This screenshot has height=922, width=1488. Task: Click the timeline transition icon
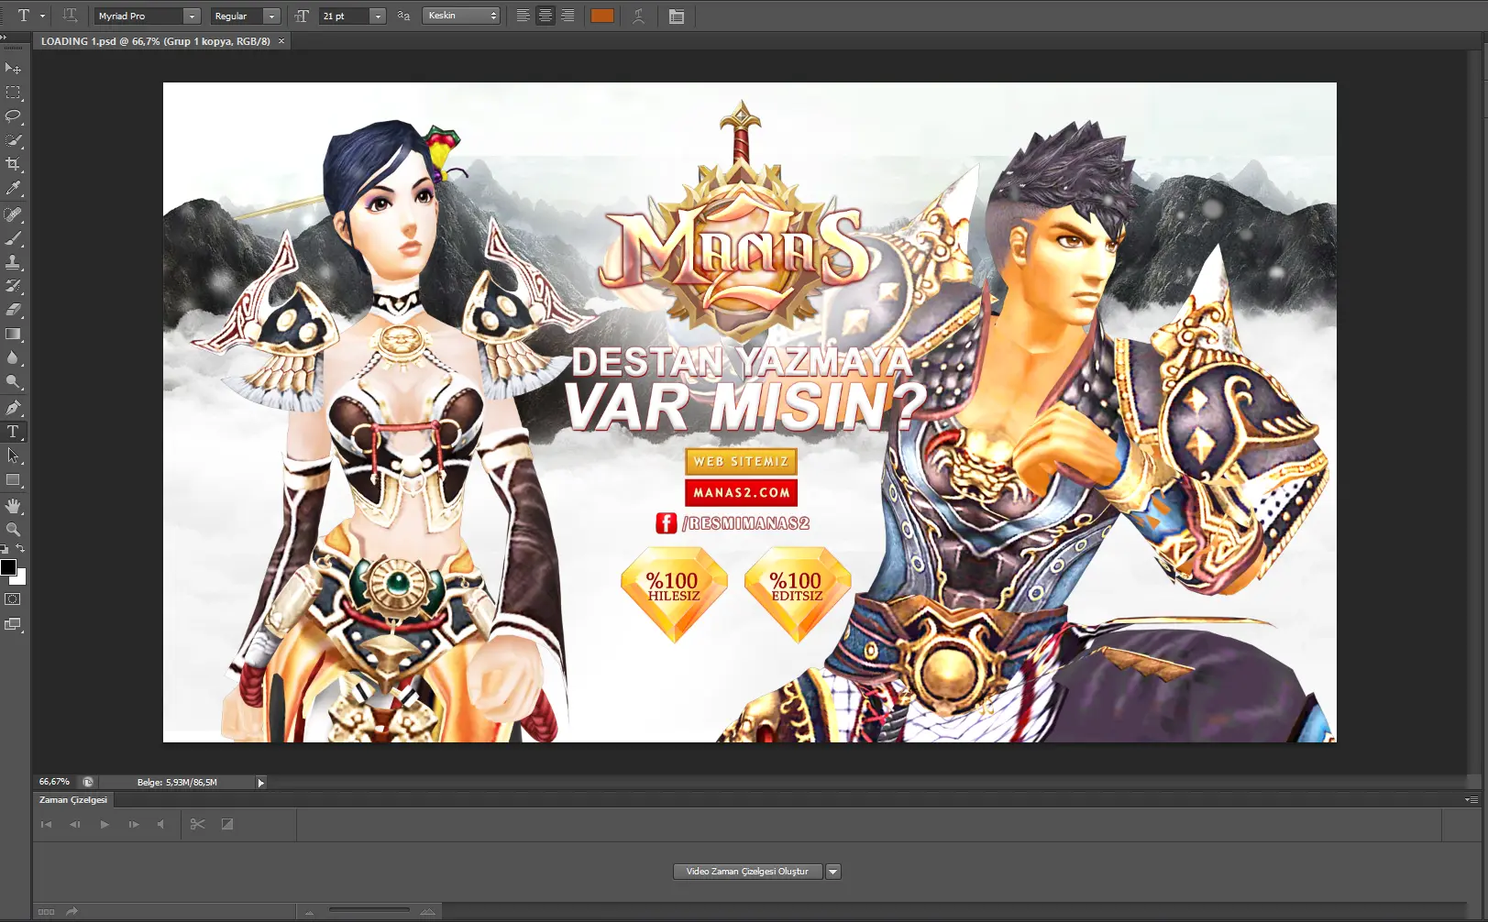point(227,825)
